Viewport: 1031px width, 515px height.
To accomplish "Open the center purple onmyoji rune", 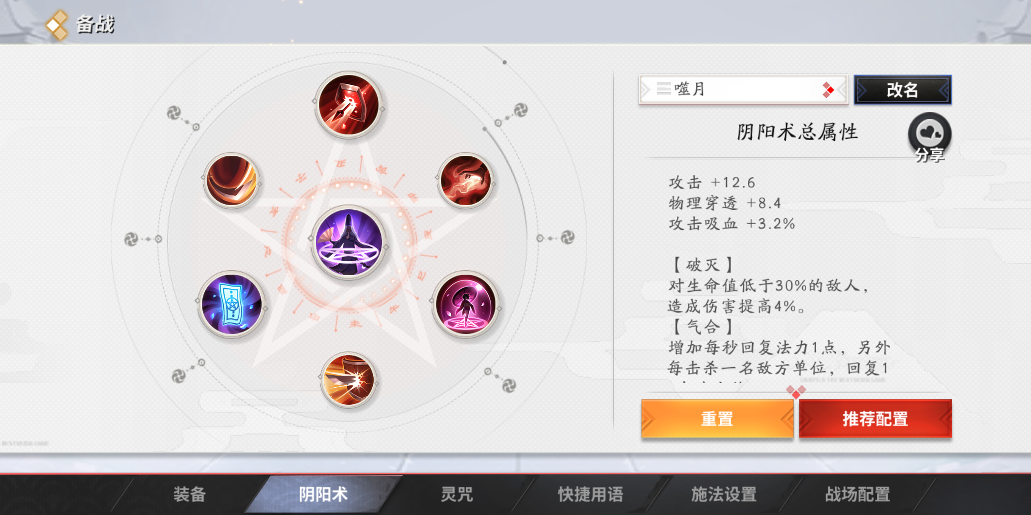I will click(x=349, y=243).
